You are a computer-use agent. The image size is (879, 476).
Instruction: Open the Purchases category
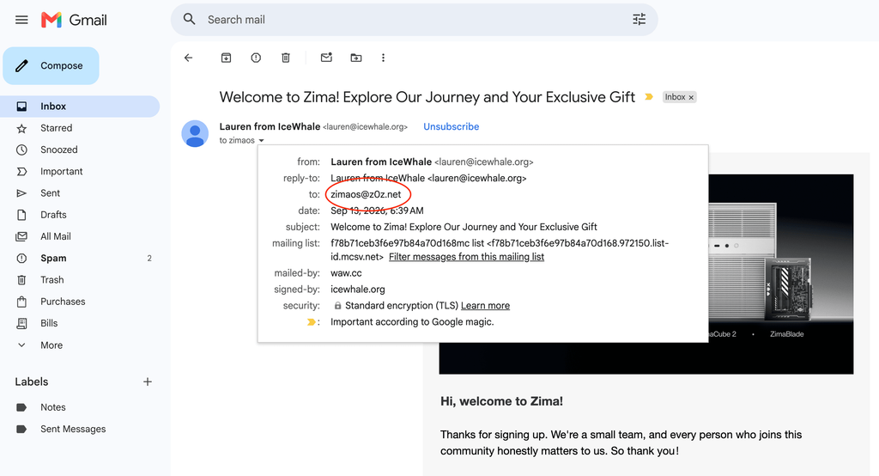coord(80,302)
